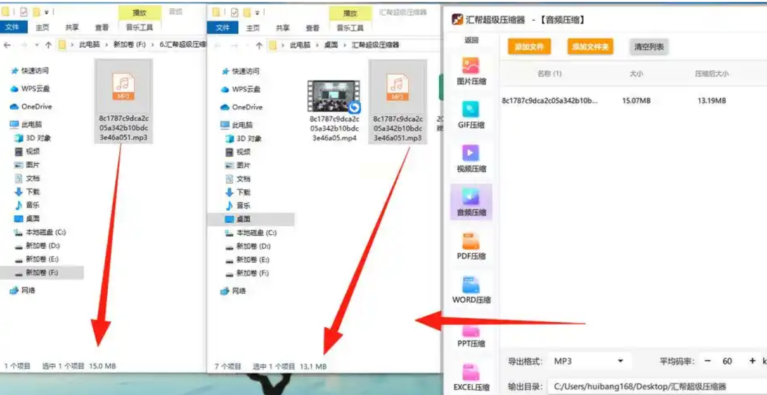Open 共享 tab in left Explorer window

click(x=72, y=27)
